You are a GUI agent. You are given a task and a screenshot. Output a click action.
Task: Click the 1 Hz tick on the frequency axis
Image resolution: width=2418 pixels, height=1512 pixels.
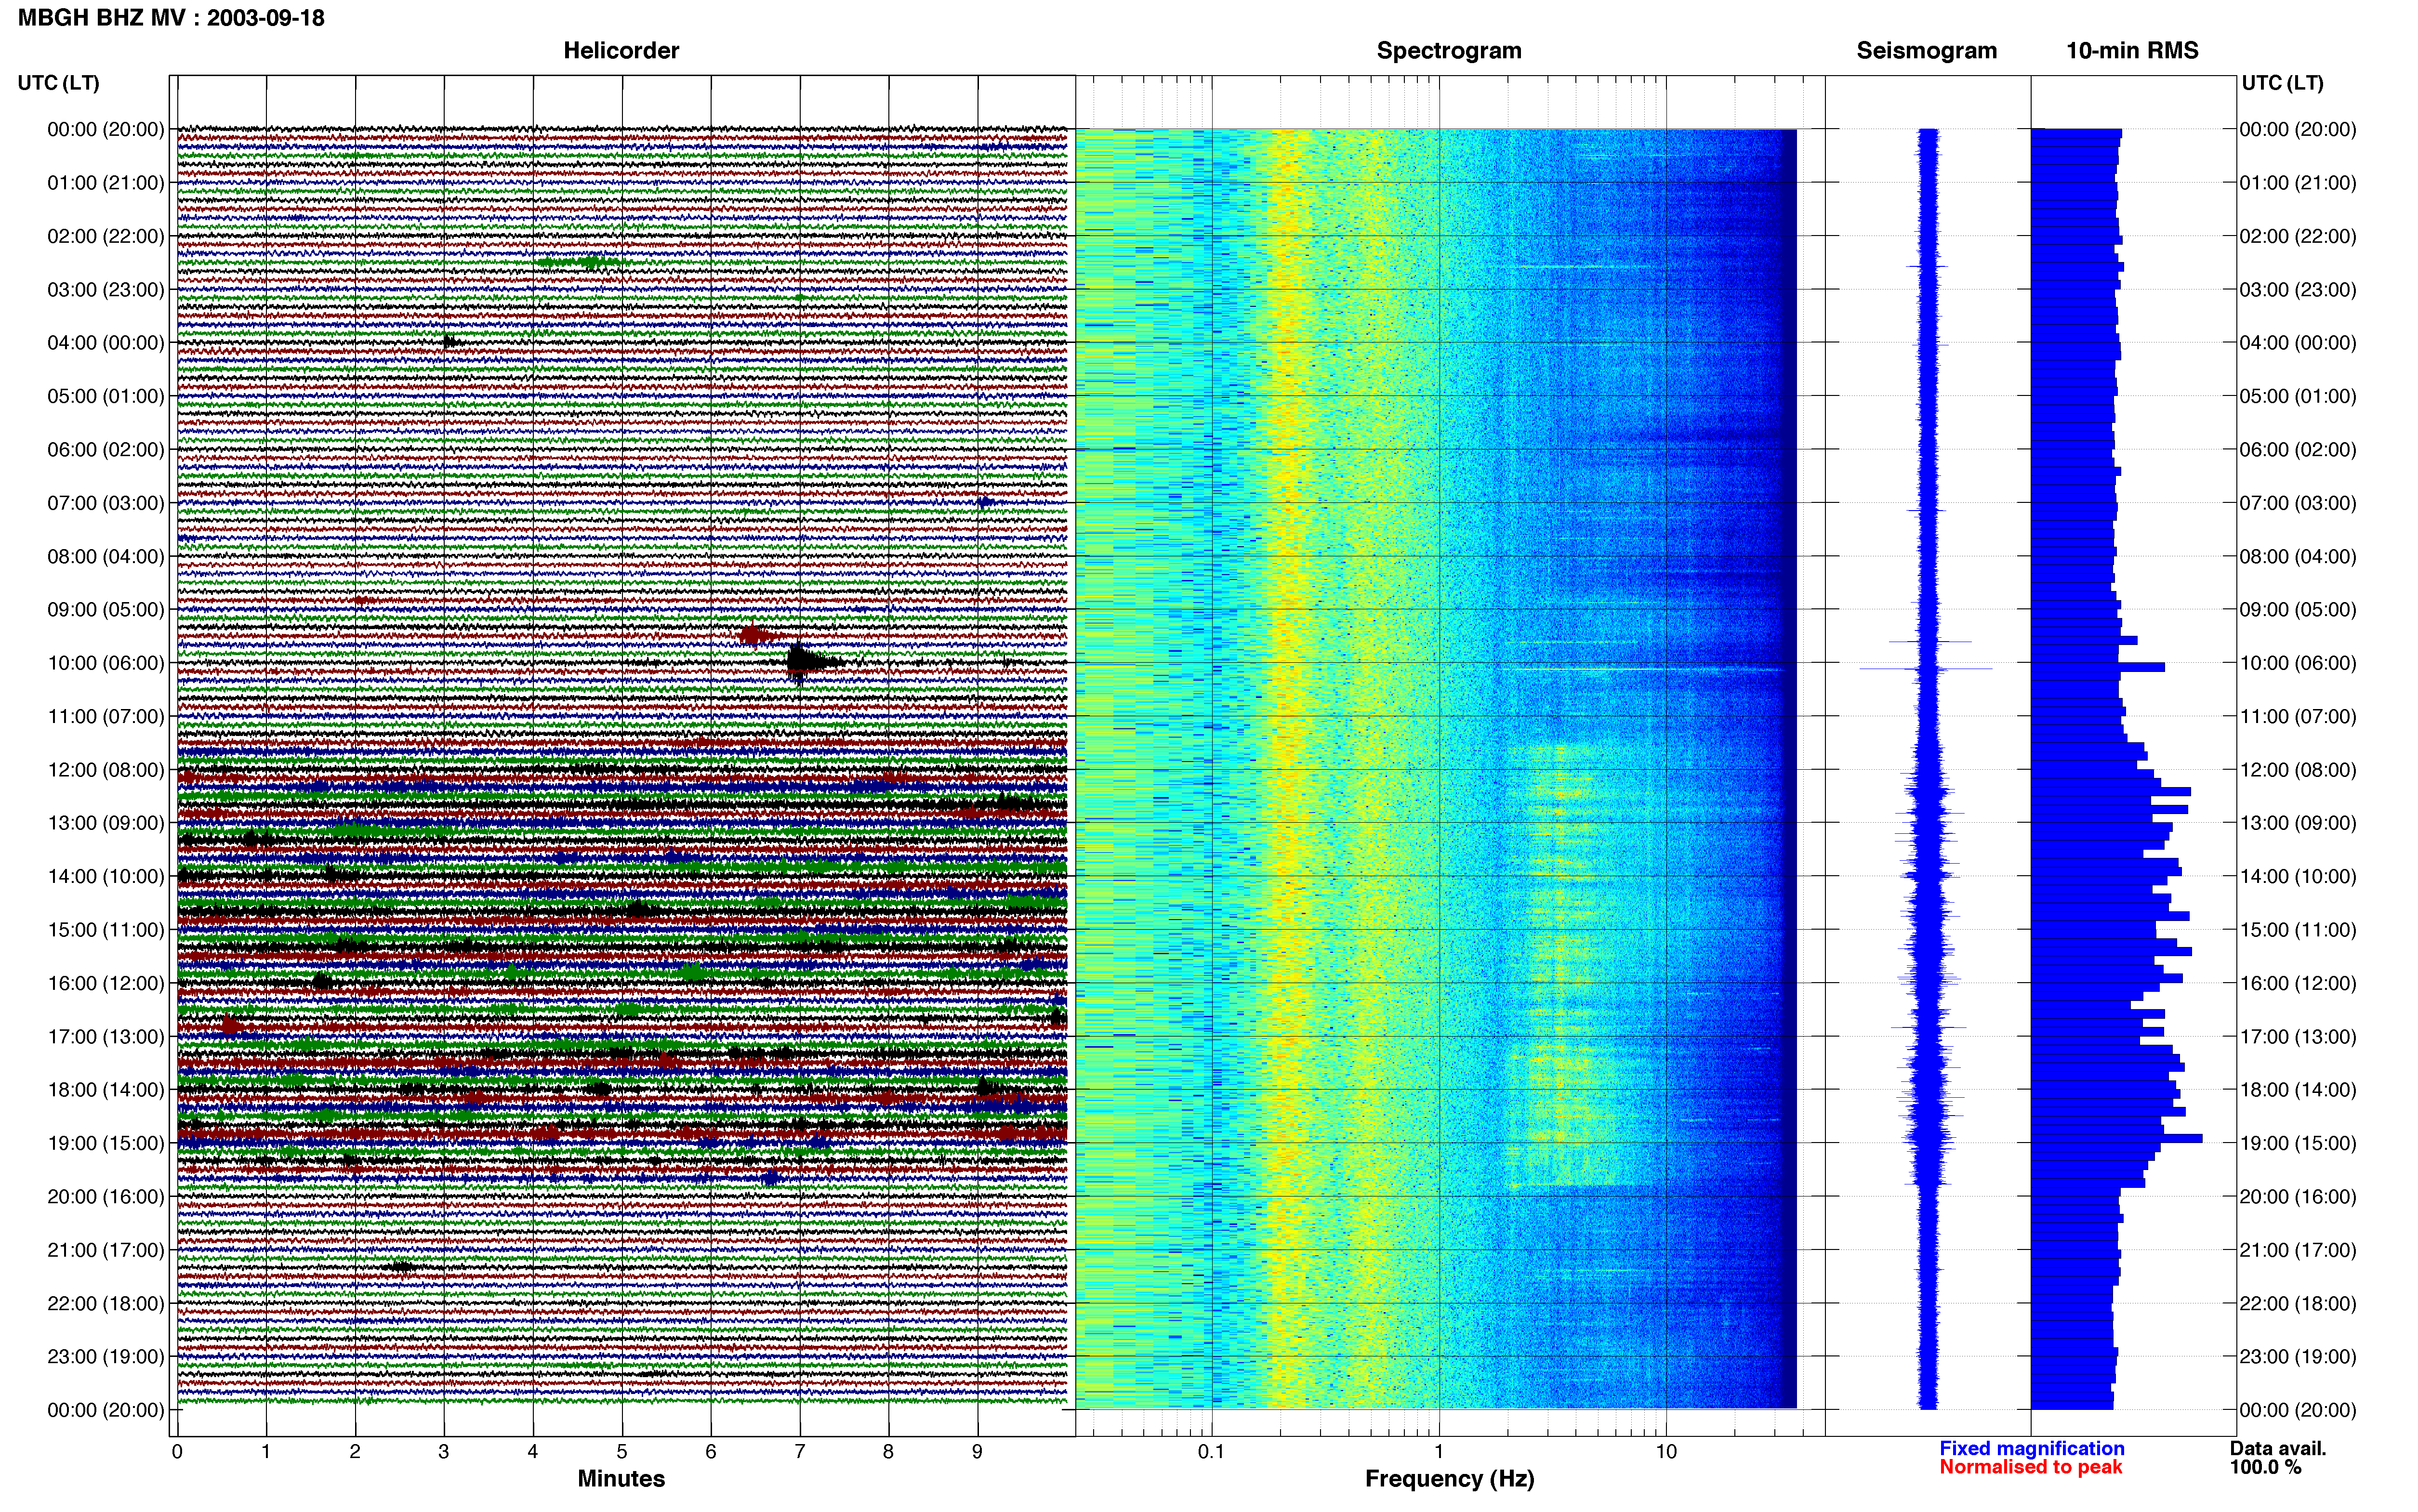(x=1439, y=1452)
